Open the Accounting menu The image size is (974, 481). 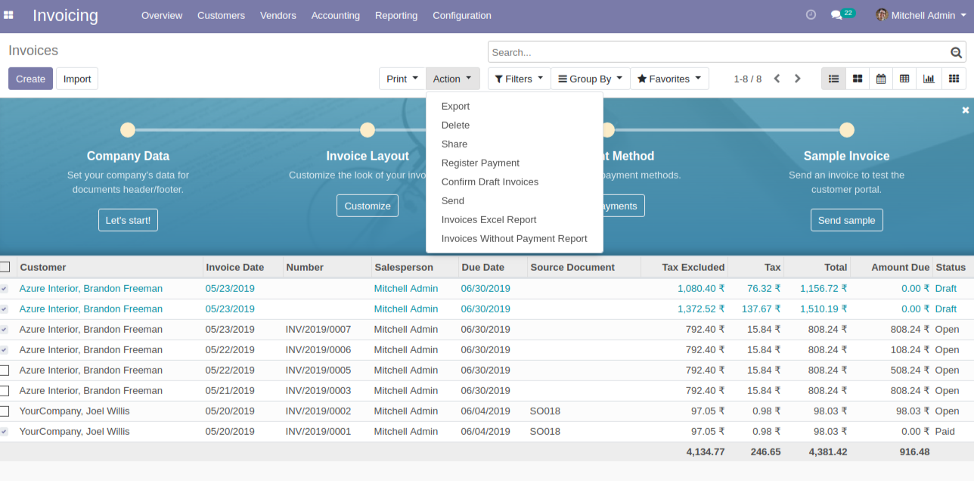click(336, 15)
